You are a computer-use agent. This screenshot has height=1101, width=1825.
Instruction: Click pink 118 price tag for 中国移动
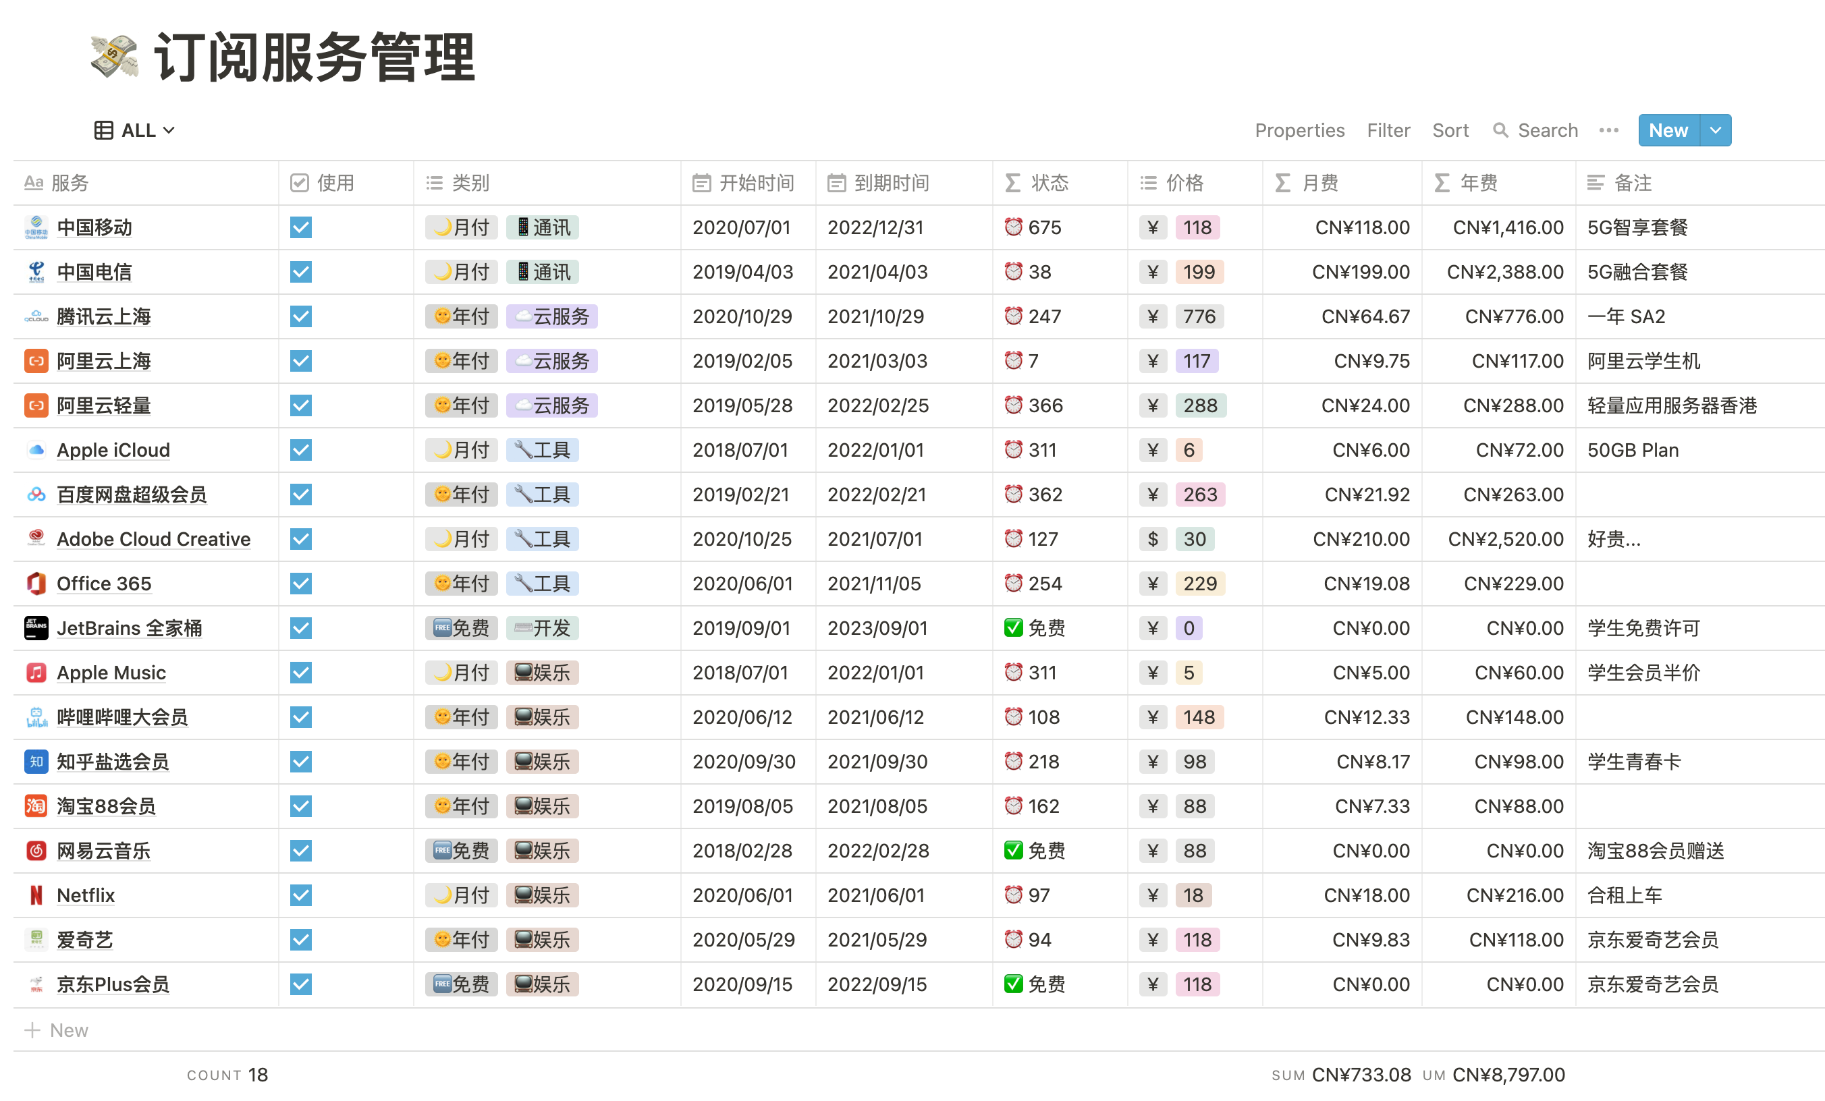1197,227
